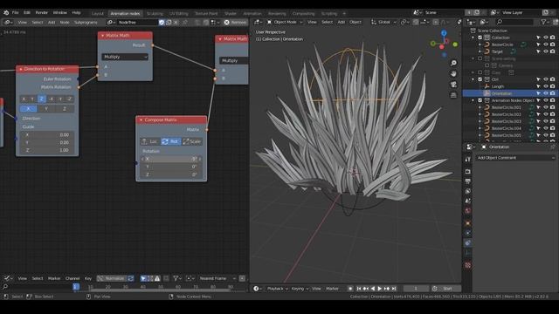559x314 pixels.
Task: Switch to the UV Editing workspace tab
Action: [178, 14]
